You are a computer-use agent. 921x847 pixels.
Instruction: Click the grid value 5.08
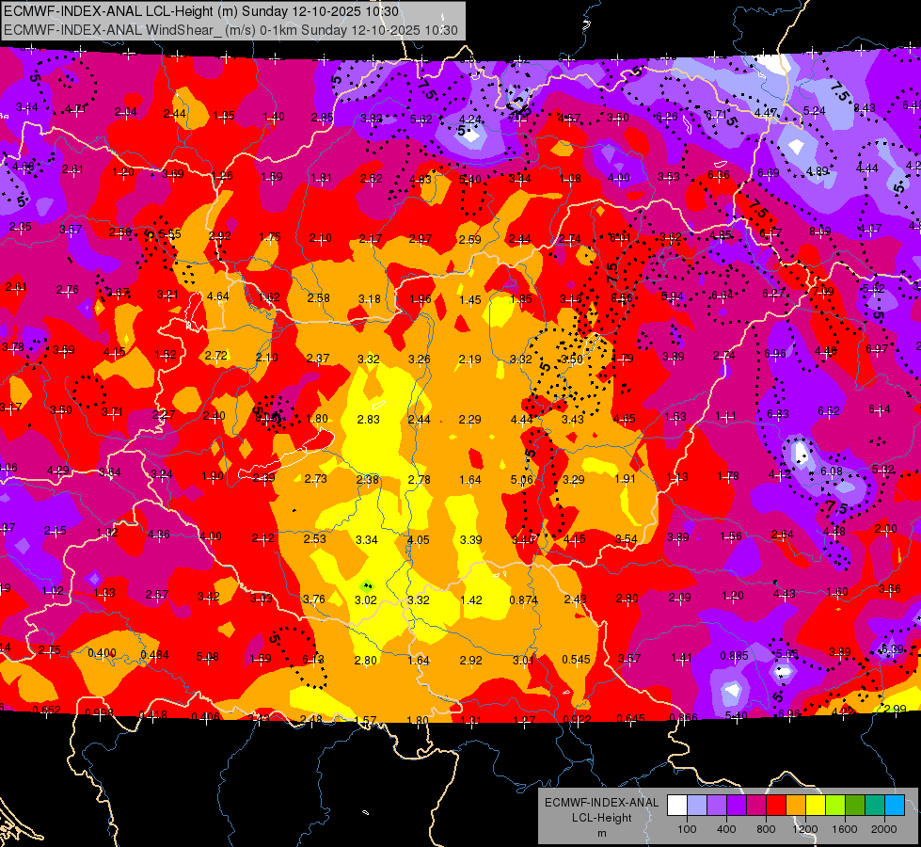[x=207, y=657]
